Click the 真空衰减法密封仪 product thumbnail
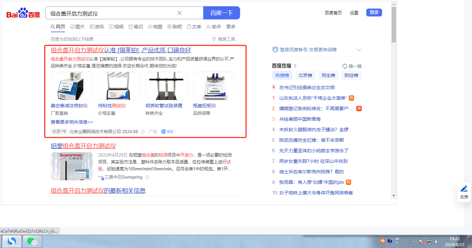The image size is (472, 248). coord(72,86)
